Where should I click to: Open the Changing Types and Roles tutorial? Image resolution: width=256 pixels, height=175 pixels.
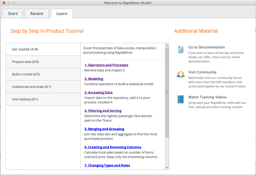point(107,165)
